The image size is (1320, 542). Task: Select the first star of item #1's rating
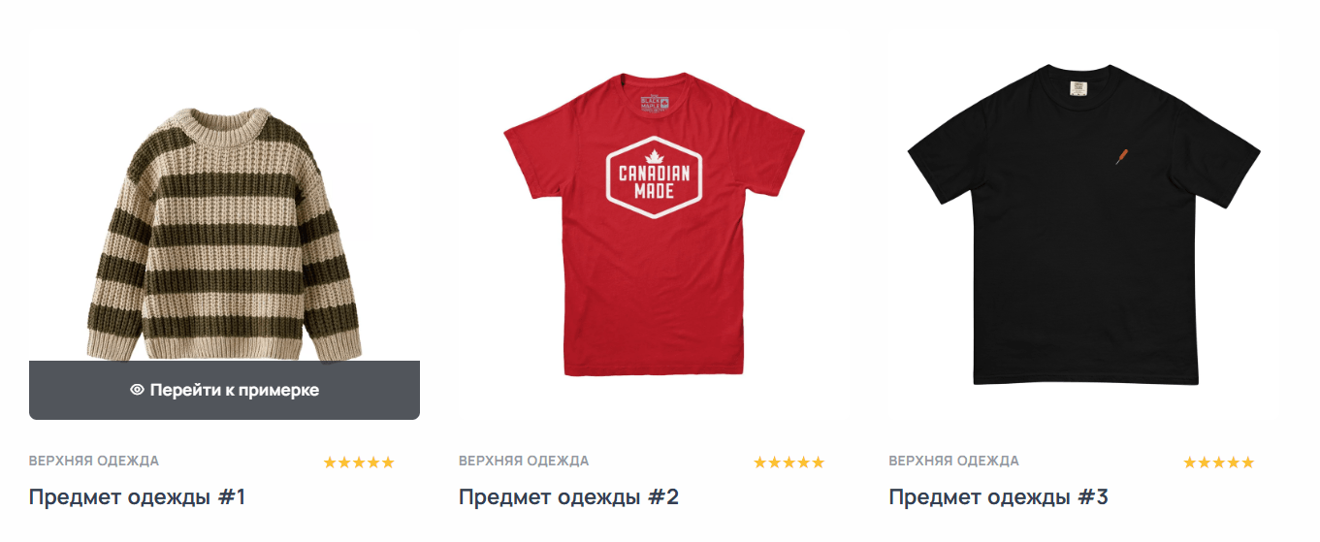[330, 462]
